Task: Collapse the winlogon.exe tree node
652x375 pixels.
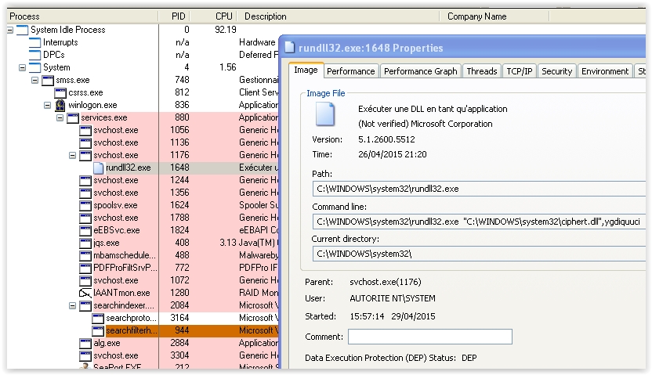Action: pos(47,105)
